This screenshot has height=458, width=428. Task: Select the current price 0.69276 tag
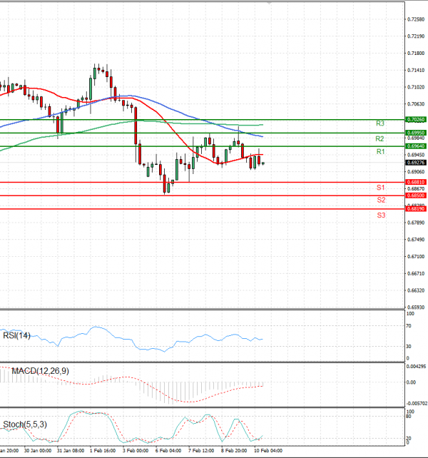[x=416, y=163]
